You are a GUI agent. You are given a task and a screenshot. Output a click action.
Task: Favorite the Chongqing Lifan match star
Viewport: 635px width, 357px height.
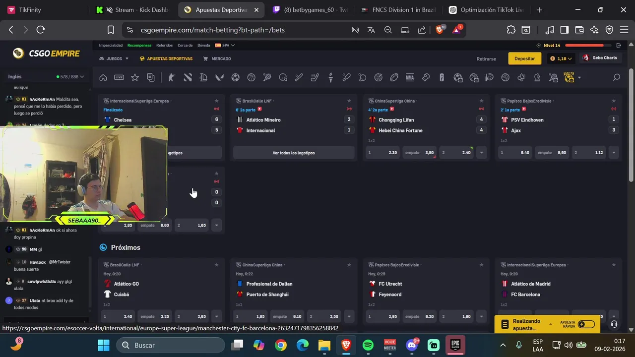coord(481,101)
